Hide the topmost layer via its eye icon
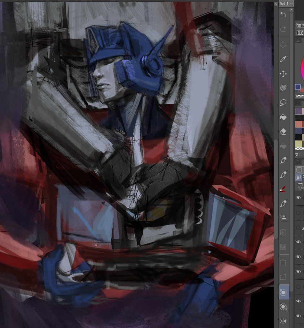 click(298, 198)
